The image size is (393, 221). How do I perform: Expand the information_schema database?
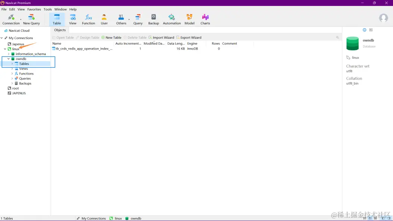tap(9, 54)
